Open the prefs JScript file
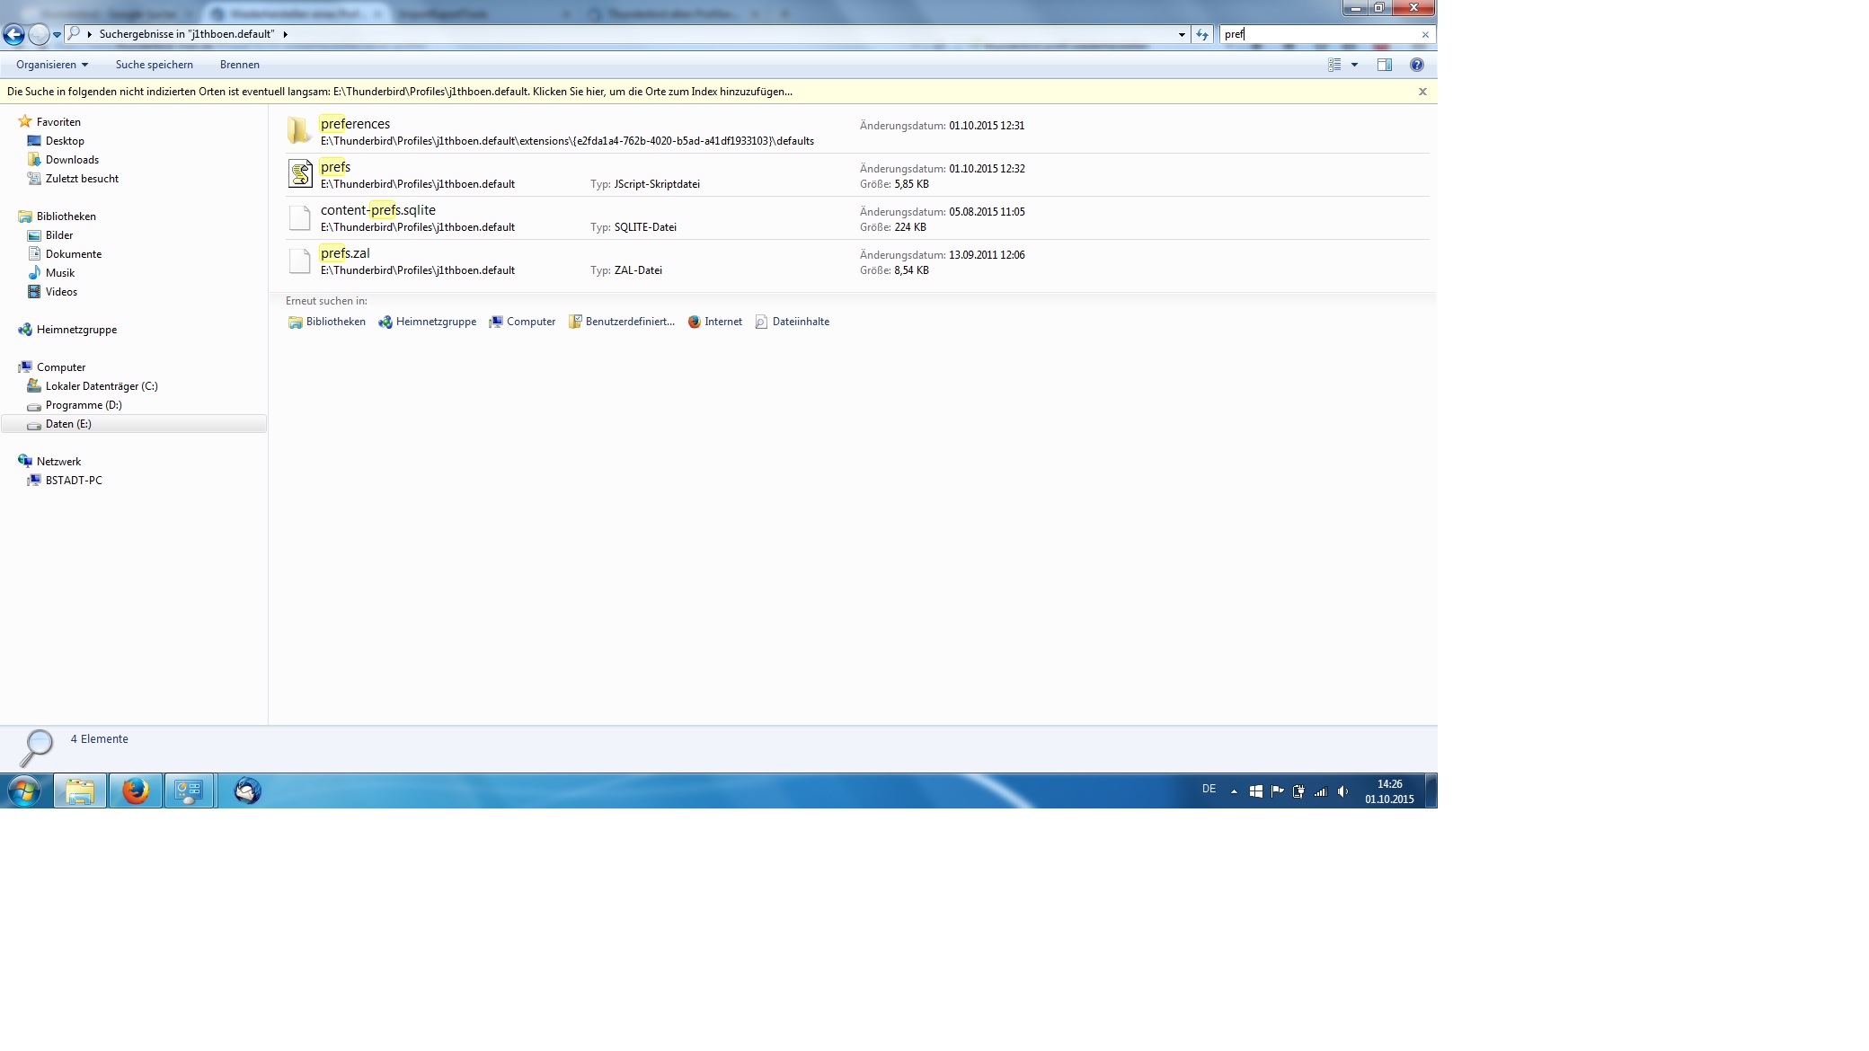 [334, 168]
